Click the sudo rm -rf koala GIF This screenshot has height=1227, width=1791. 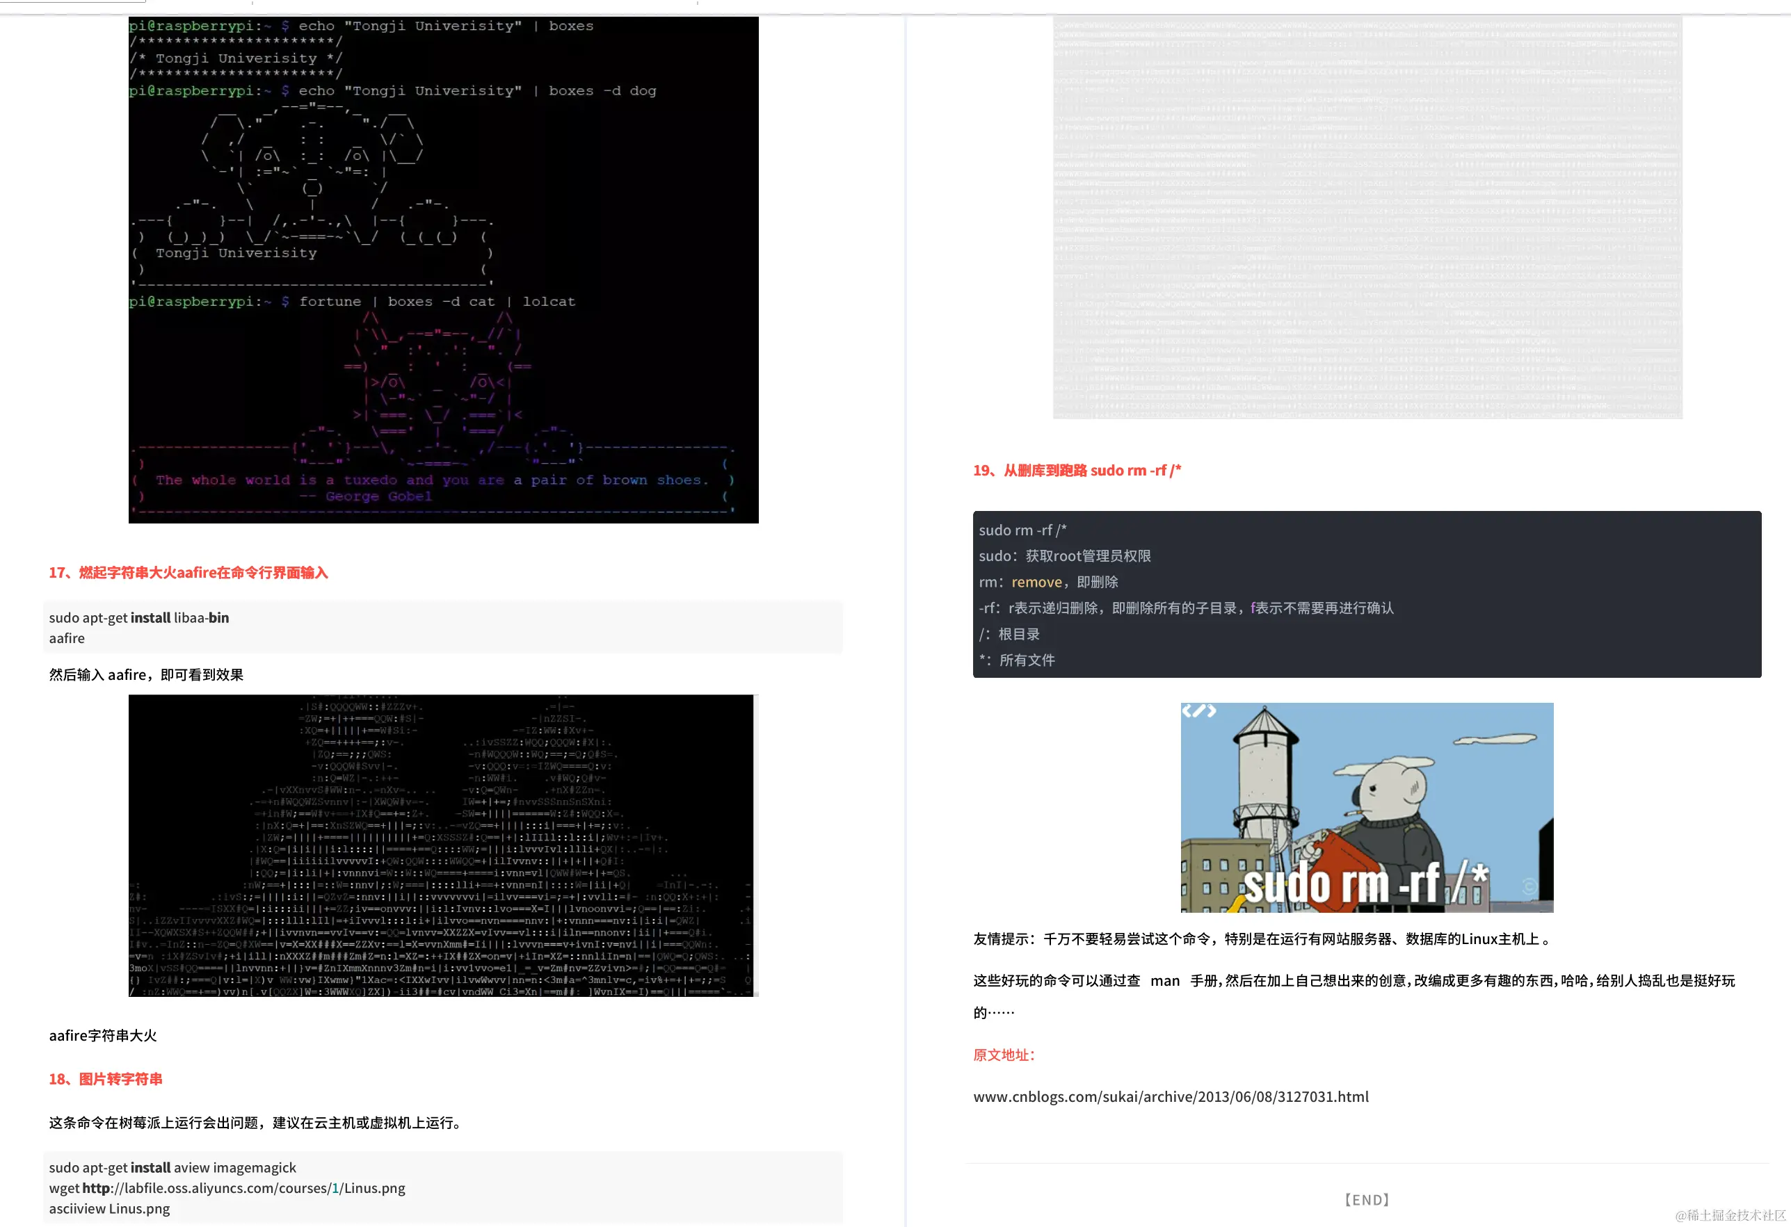[x=1366, y=807]
